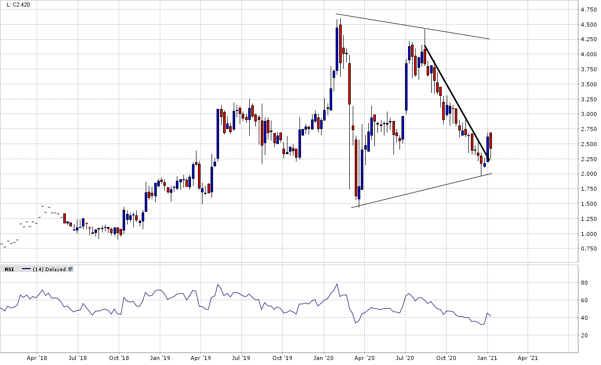Select the lower ascending support trendline
Image resolution: width=601 pixels, height=365 pixels.
point(422,190)
